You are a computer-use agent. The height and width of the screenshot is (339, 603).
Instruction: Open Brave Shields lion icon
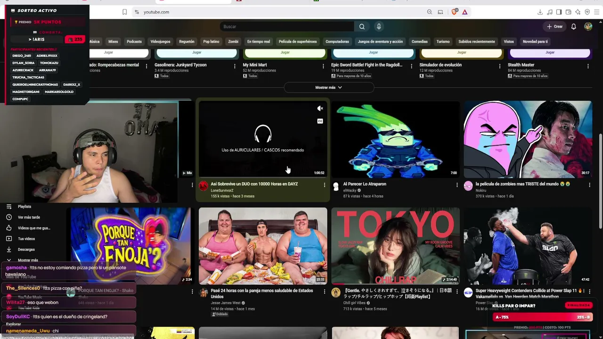click(x=454, y=12)
